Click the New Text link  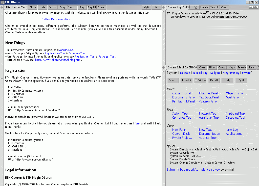point(205,130)
